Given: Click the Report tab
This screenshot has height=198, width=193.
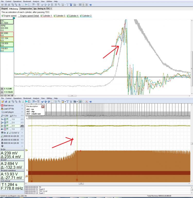Looking at the screenshot, I should click(4, 9).
